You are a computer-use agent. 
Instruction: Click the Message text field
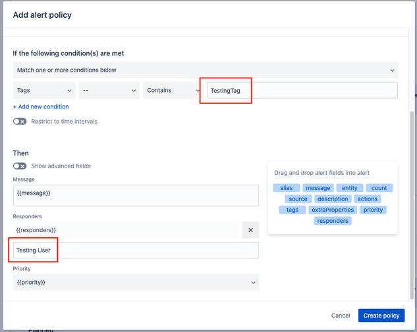[136, 195]
